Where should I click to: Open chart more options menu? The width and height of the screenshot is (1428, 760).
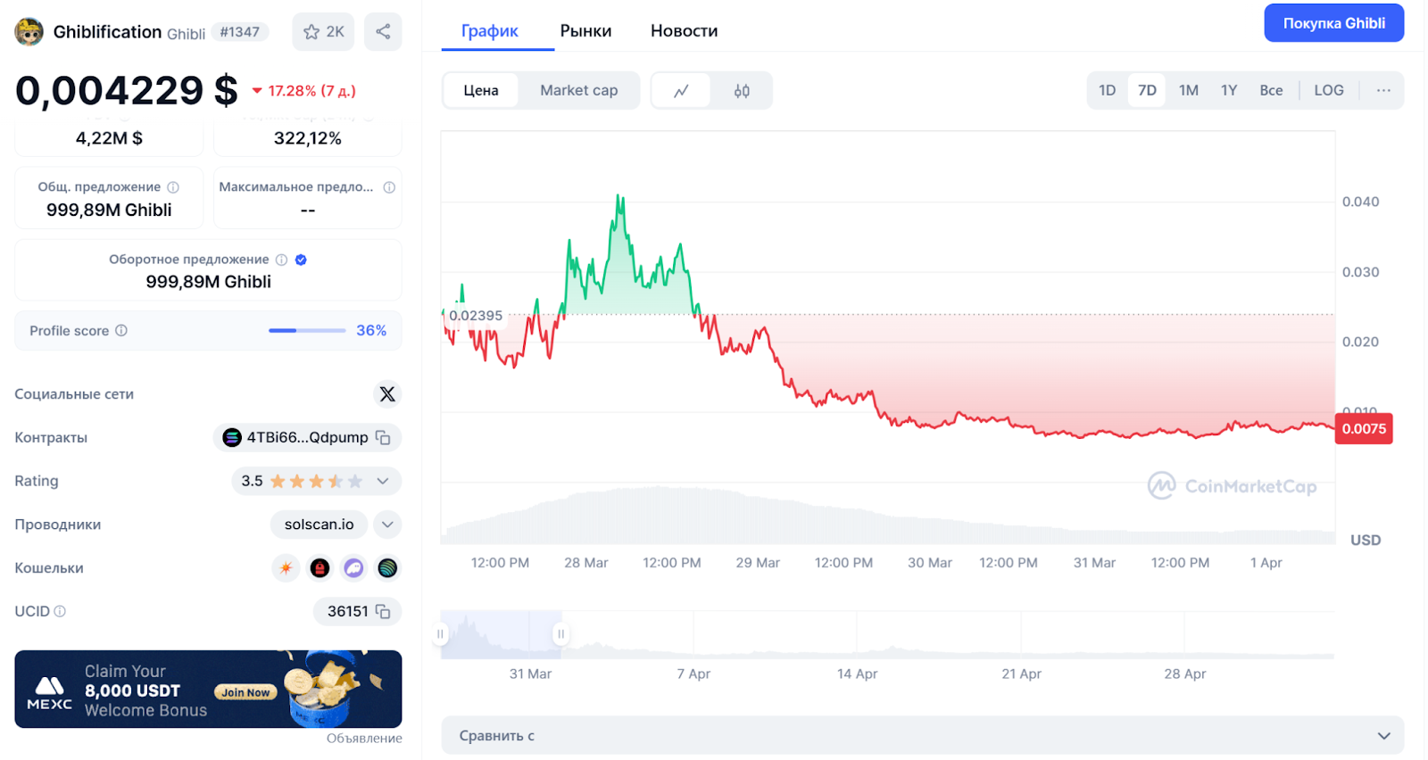pos(1383,90)
